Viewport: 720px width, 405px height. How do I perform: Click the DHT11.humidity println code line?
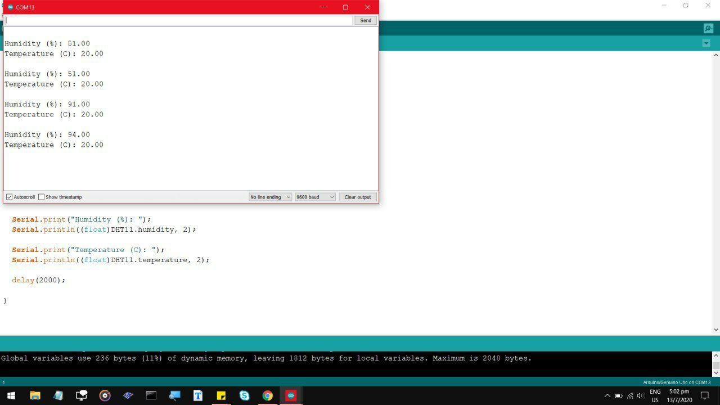(x=104, y=229)
